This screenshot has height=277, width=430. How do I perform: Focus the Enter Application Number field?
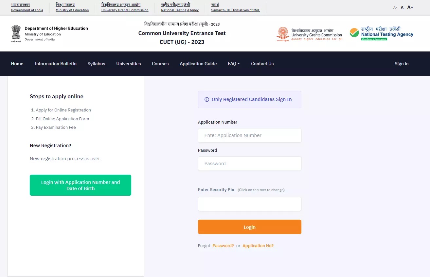pyautogui.click(x=250, y=135)
